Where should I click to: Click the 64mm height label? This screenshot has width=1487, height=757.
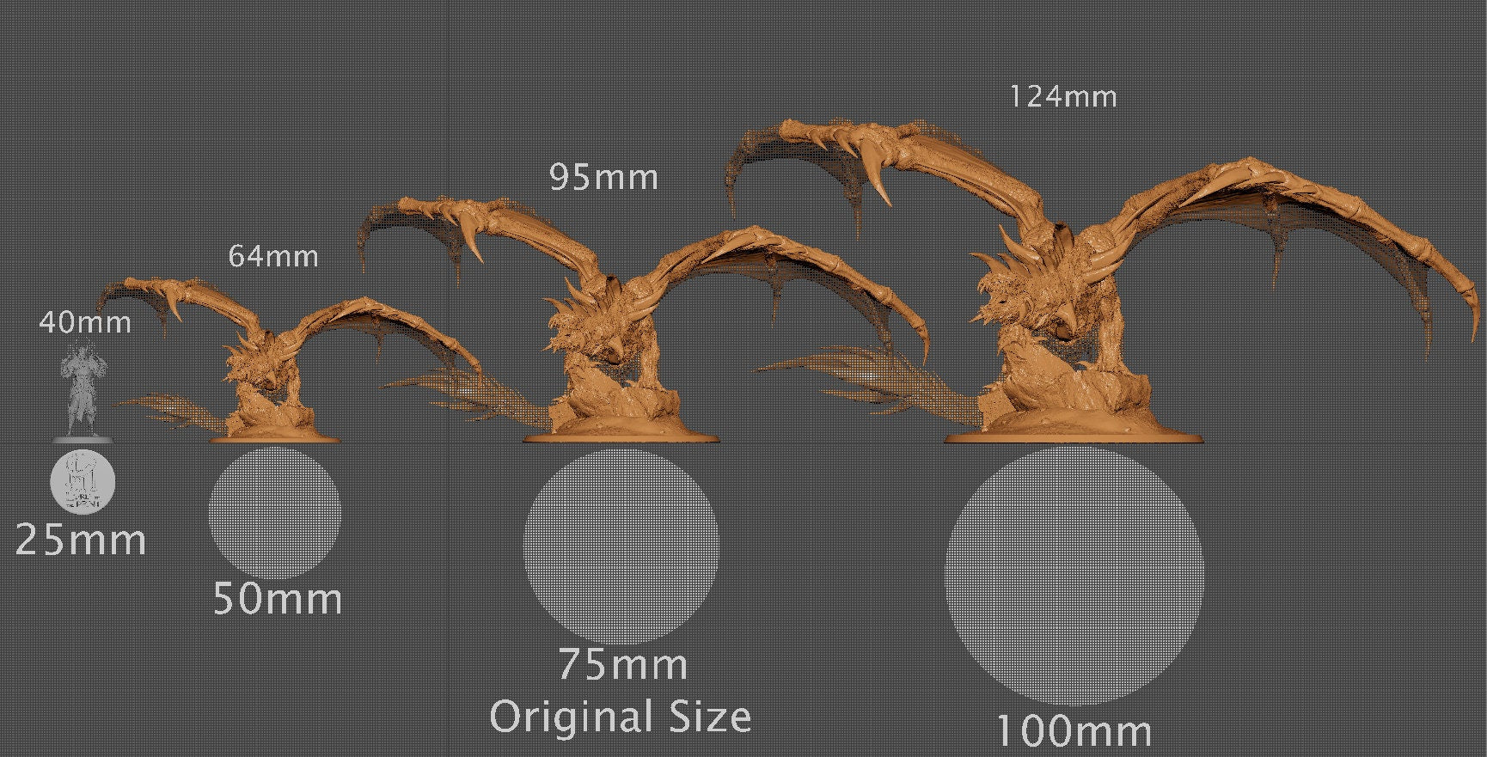point(273,256)
